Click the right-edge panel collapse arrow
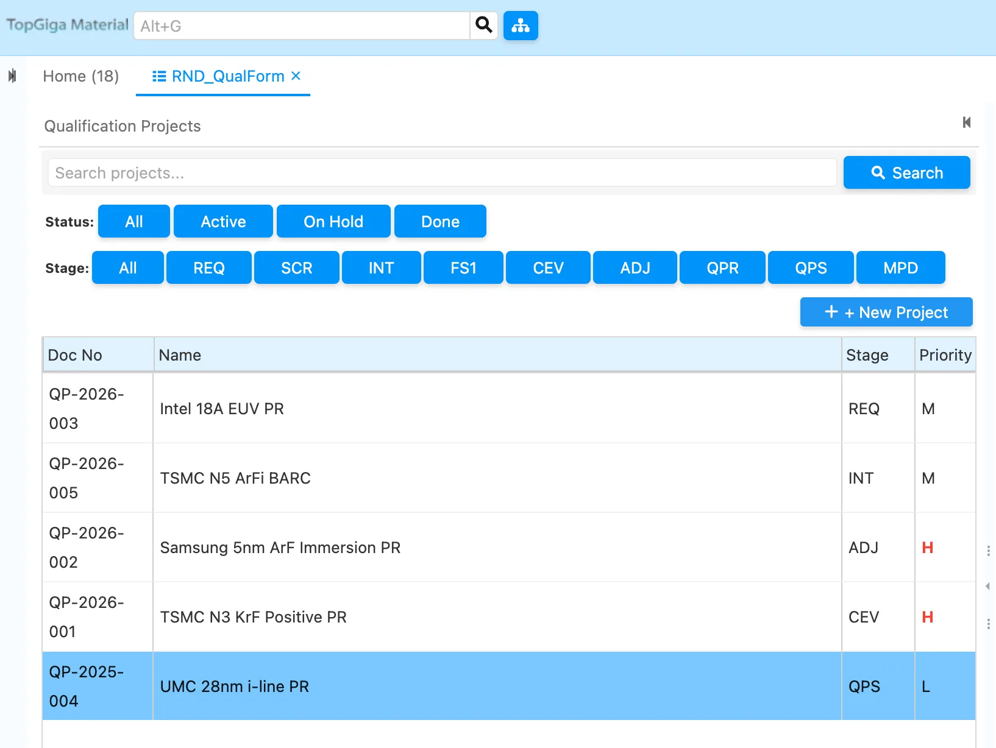Image resolution: width=996 pixels, height=748 pixels. (x=987, y=587)
